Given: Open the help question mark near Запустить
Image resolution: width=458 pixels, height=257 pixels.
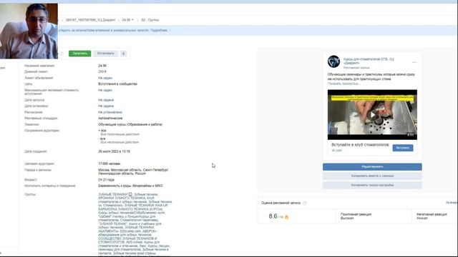Looking at the screenshot, I should (x=62, y=54).
